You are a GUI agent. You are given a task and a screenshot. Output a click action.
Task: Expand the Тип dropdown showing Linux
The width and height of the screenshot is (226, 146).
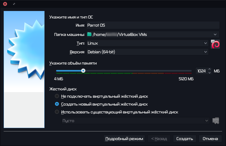pos(205,43)
